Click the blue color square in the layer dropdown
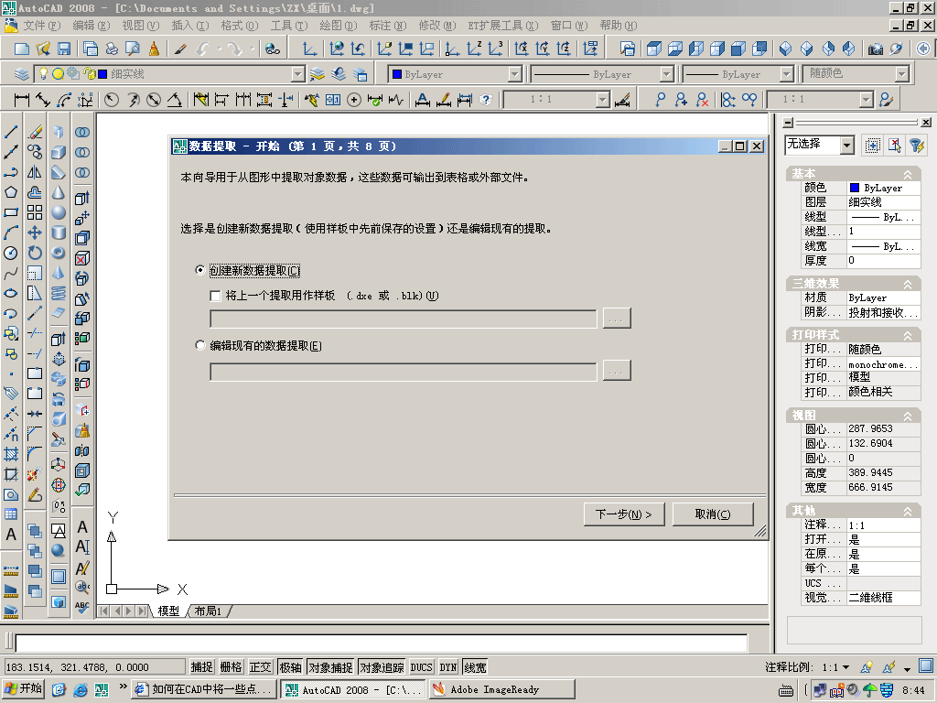Image resolution: width=937 pixels, height=703 pixels. coord(102,74)
